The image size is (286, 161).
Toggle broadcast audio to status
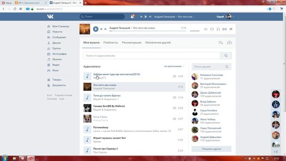tap(224, 29)
